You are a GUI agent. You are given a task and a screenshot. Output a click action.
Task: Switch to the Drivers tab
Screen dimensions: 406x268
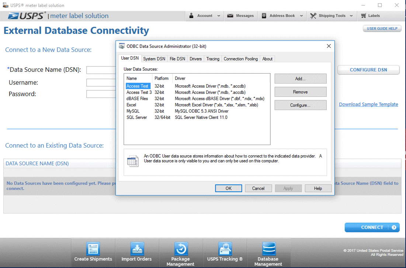pyautogui.click(x=195, y=59)
